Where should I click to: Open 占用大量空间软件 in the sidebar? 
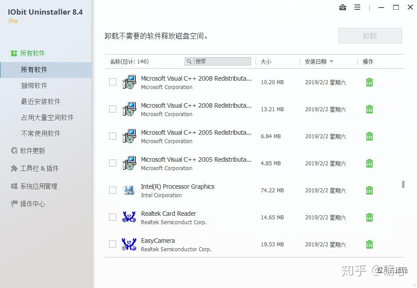coord(47,117)
